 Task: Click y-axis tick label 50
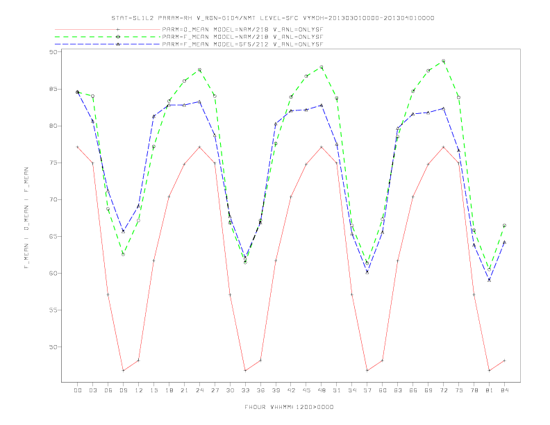[53, 347]
